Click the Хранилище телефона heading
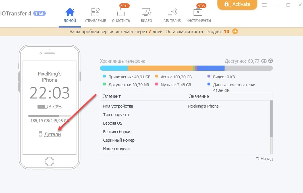The height and width of the screenshot is (193, 303). click(x=123, y=61)
